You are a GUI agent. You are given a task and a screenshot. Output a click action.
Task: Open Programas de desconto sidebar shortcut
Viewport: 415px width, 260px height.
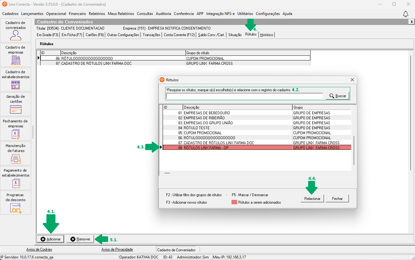tap(16, 202)
